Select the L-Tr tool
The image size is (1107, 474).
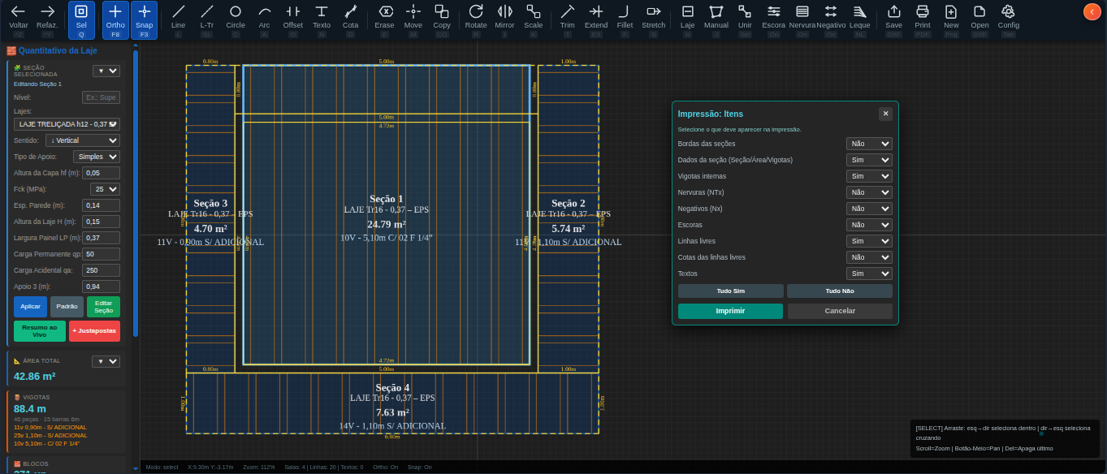click(x=206, y=20)
